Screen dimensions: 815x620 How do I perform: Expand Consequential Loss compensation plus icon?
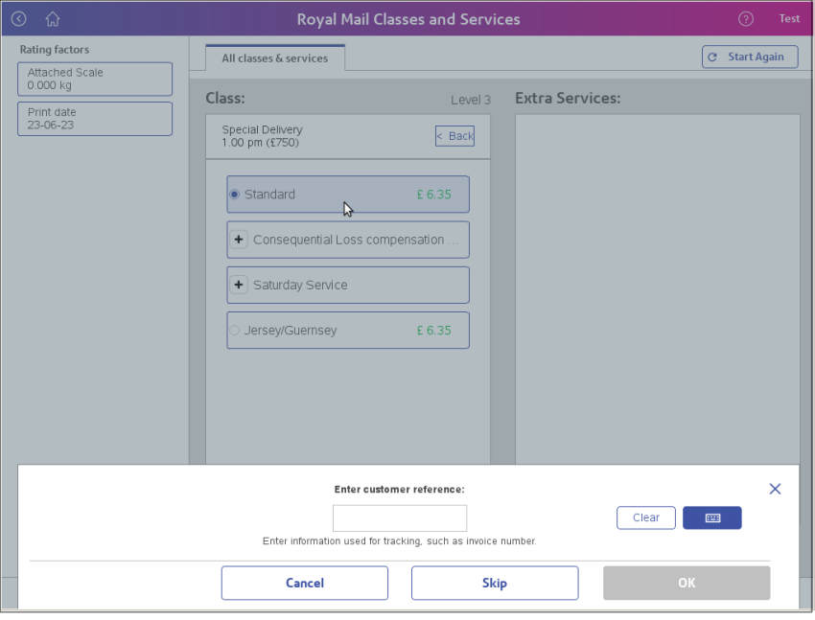(x=239, y=240)
